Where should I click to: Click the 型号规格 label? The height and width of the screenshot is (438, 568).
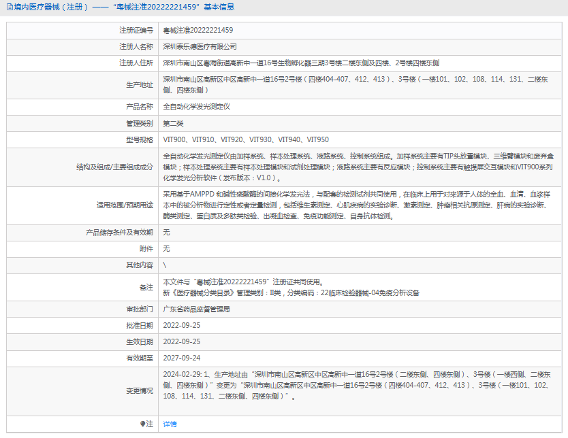(140, 139)
